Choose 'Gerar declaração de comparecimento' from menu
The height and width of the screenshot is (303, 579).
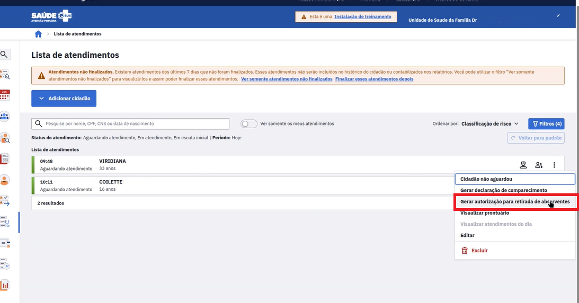(x=503, y=190)
